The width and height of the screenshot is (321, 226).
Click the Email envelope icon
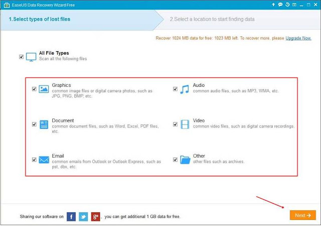44,160
